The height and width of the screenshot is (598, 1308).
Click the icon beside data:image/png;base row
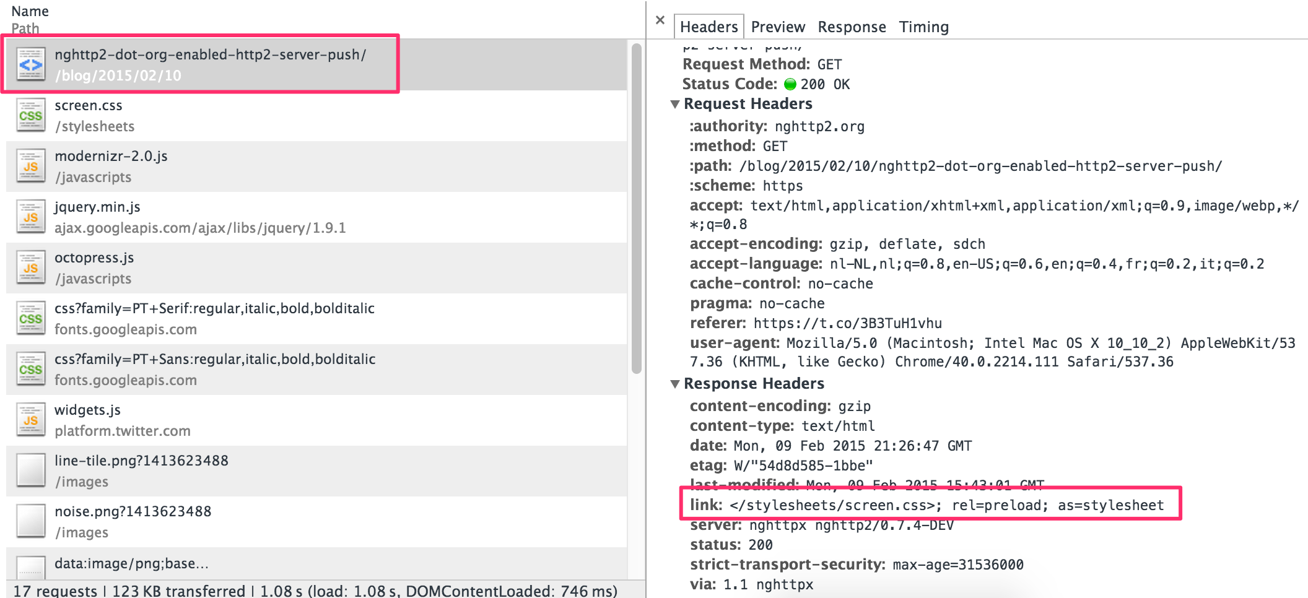pyautogui.click(x=31, y=567)
